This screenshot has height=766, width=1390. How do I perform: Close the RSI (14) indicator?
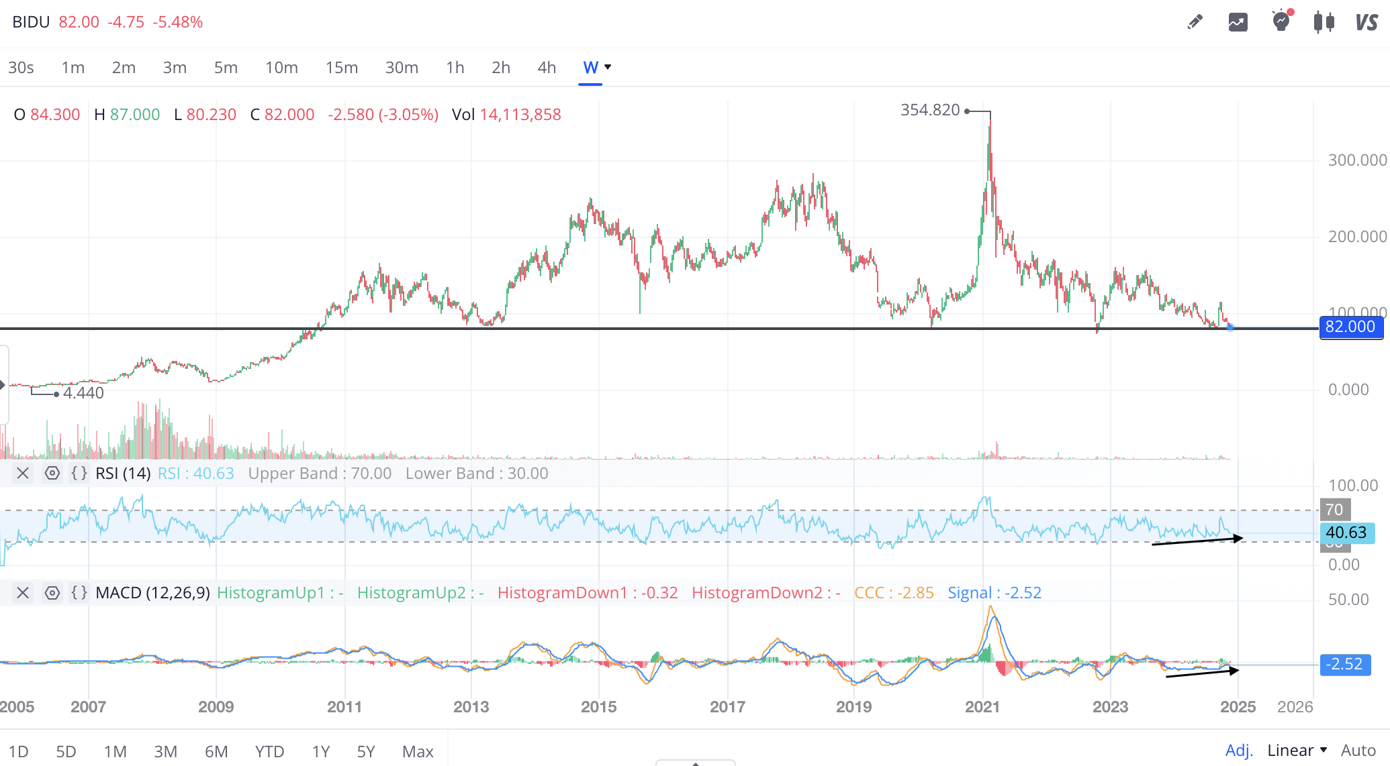tap(23, 473)
